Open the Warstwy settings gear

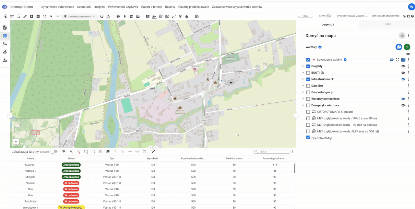(320, 47)
